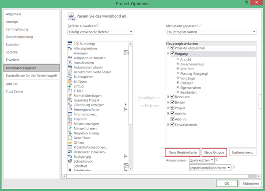Click the Makros anzeigen icon
This screenshot has width=265, height=191.
[70, 124]
